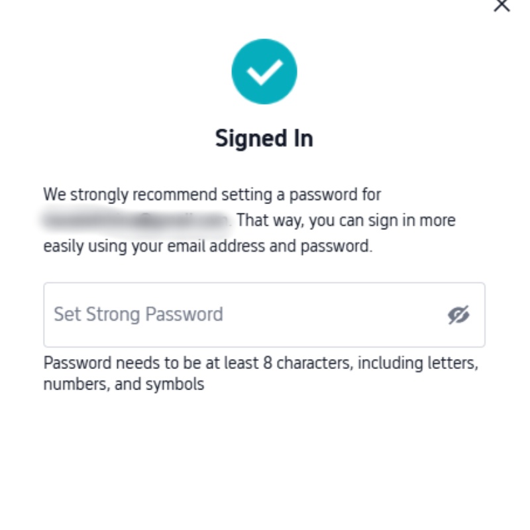This screenshot has width=530, height=530.
Task: Focus the Set Strong Password field
Action: [x=245, y=315]
